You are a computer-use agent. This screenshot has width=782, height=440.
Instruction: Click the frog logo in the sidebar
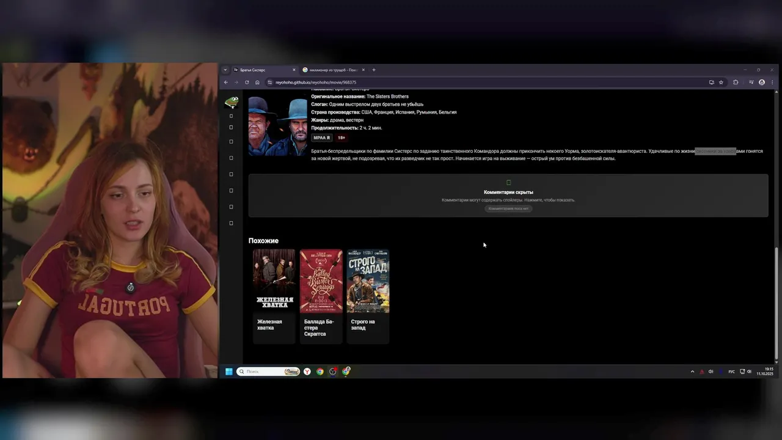tap(232, 102)
